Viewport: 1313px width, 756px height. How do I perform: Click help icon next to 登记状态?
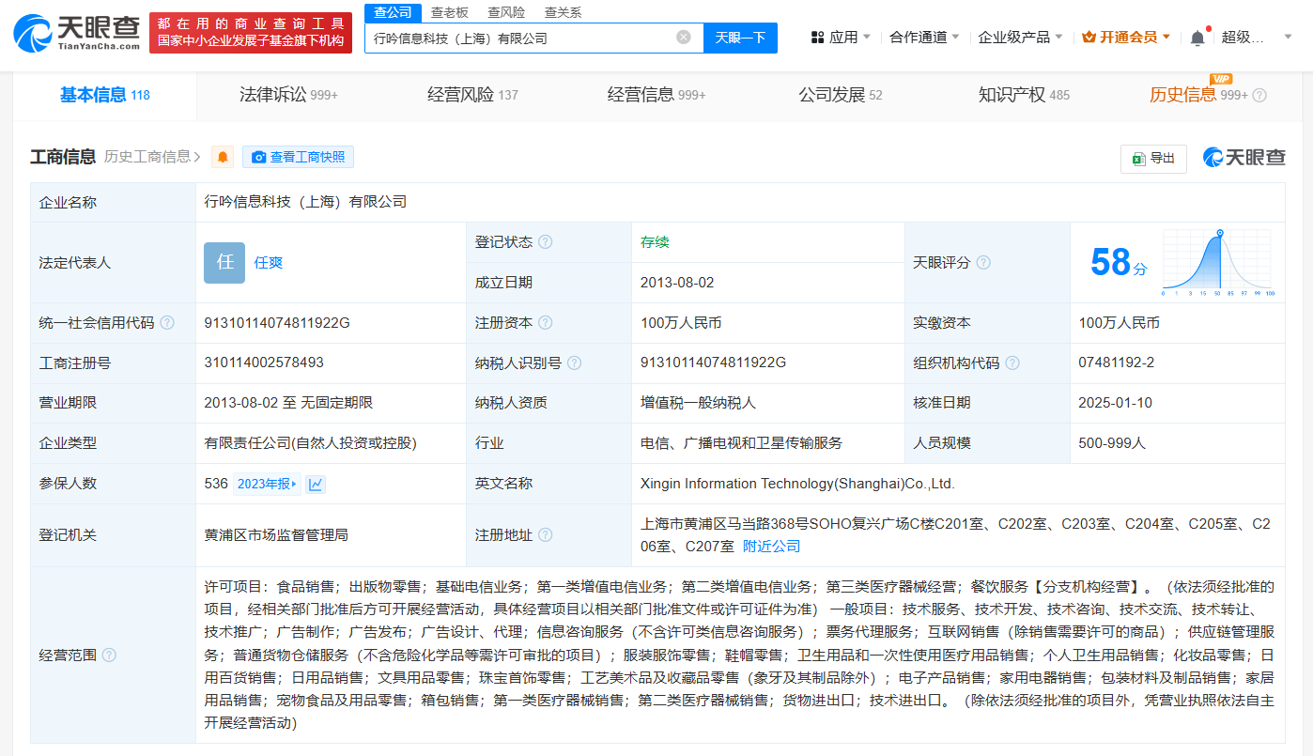pyautogui.click(x=545, y=242)
